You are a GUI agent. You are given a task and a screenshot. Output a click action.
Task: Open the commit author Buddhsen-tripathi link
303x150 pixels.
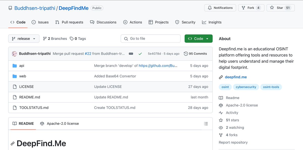click(x=35, y=54)
